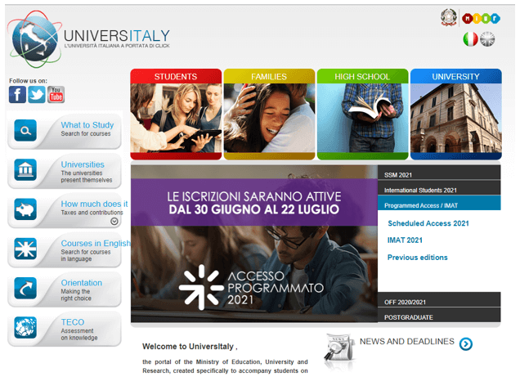Open the Twitter bird icon
This screenshot has height=377, width=520.
tap(37, 95)
